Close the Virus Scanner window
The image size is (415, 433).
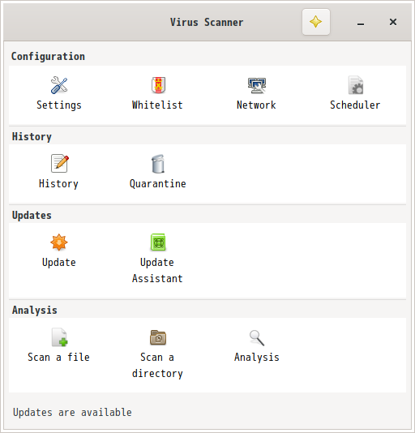393,22
